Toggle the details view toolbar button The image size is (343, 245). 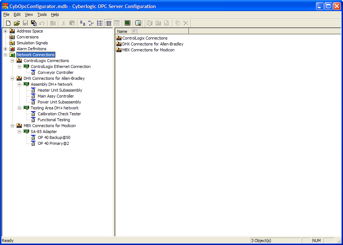[x=108, y=23]
